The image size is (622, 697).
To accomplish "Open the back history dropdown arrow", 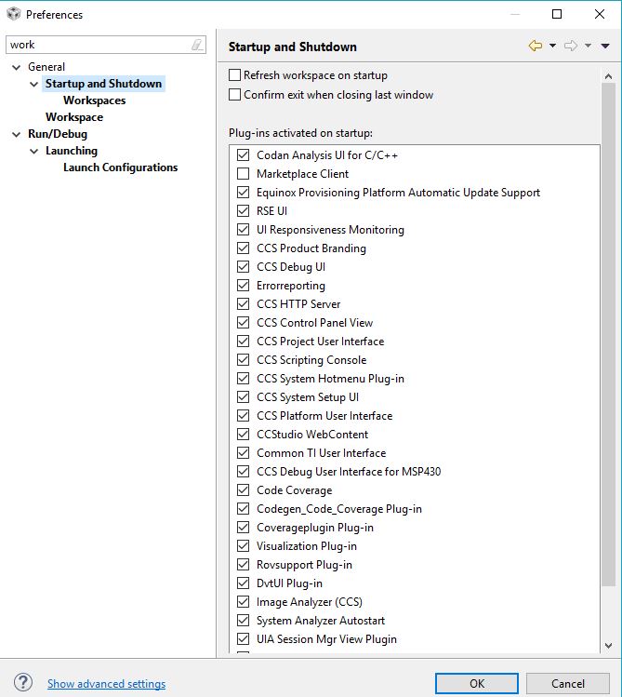I will coord(553,46).
